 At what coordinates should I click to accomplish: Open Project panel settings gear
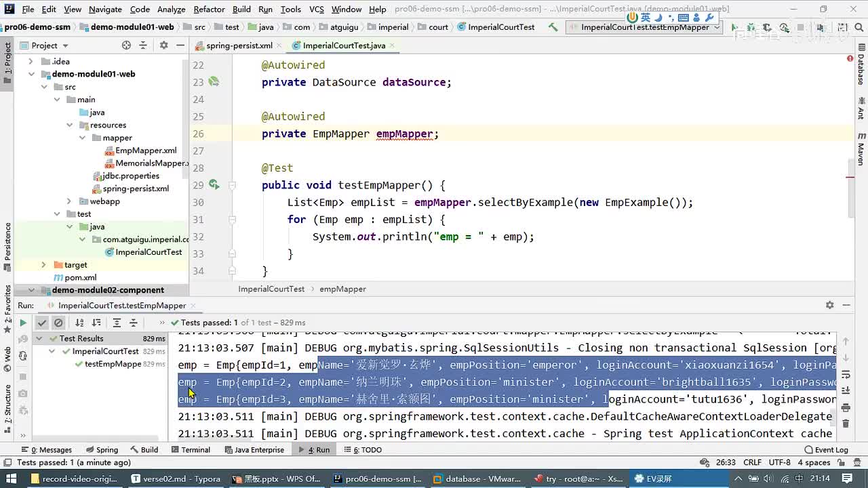click(163, 45)
